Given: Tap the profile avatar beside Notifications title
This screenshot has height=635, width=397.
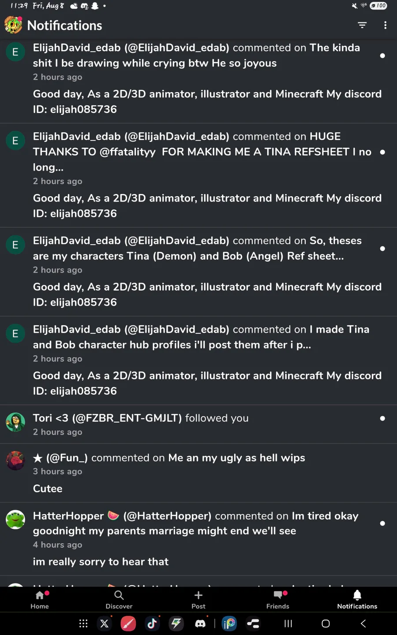Looking at the screenshot, I should (x=13, y=25).
